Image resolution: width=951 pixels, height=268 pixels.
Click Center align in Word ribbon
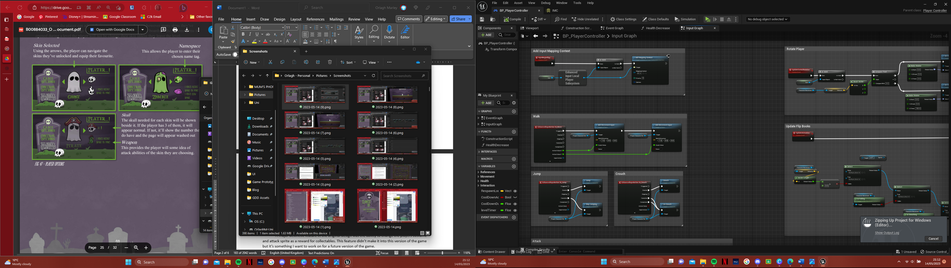click(312, 34)
